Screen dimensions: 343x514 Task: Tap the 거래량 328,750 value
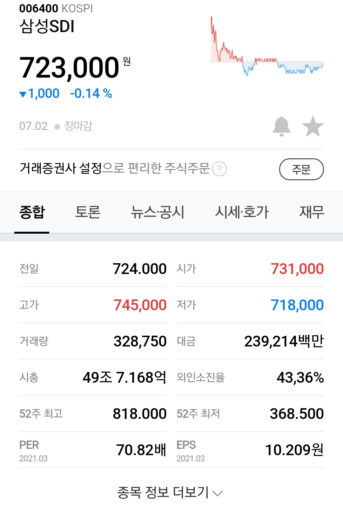pyautogui.click(x=140, y=341)
